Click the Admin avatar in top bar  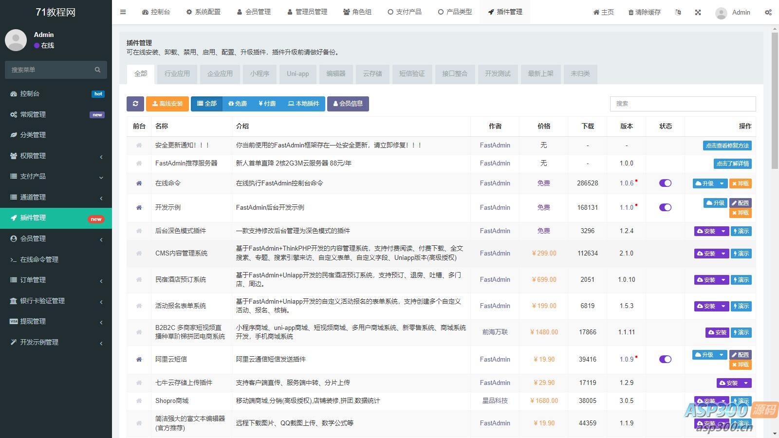[721, 13]
